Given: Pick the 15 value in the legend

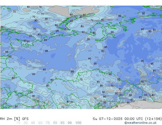Looking at the screenshot, I should click(x=18, y=123).
